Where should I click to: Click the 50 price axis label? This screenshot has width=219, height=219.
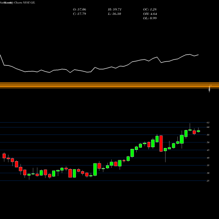point(208,142)
